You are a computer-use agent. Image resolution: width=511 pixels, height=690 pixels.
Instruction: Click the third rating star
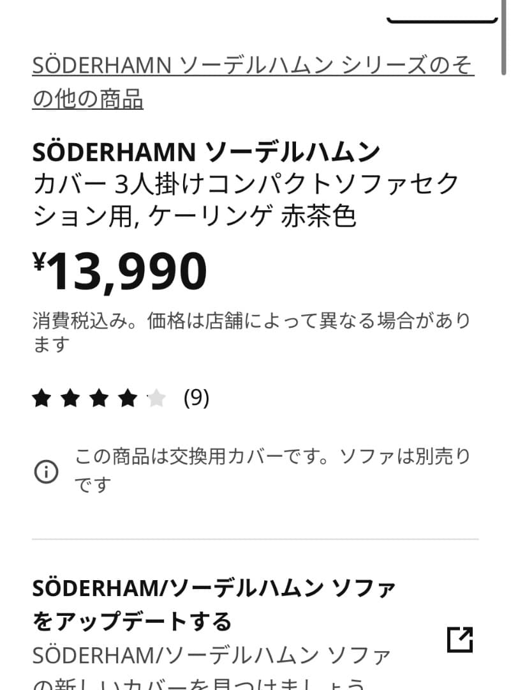[x=99, y=399]
